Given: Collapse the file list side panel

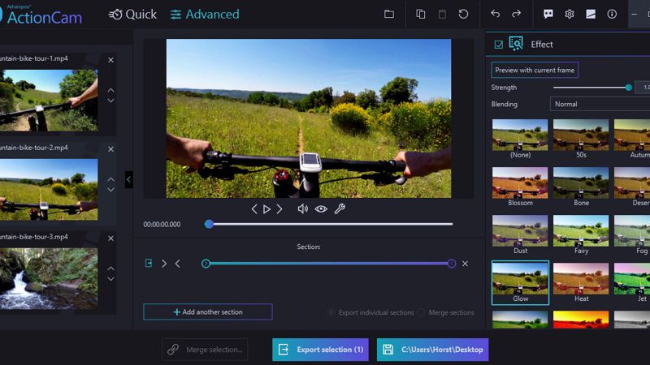Looking at the screenshot, I should click(x=128, y=179).
